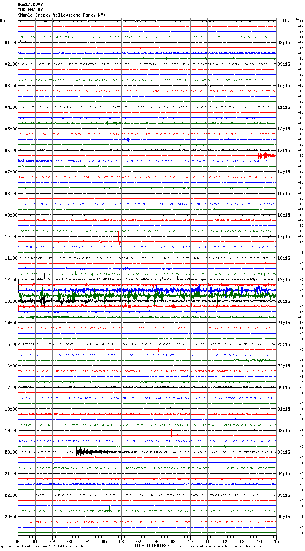Select the station code 'YMC EHZ WY'

30,10
